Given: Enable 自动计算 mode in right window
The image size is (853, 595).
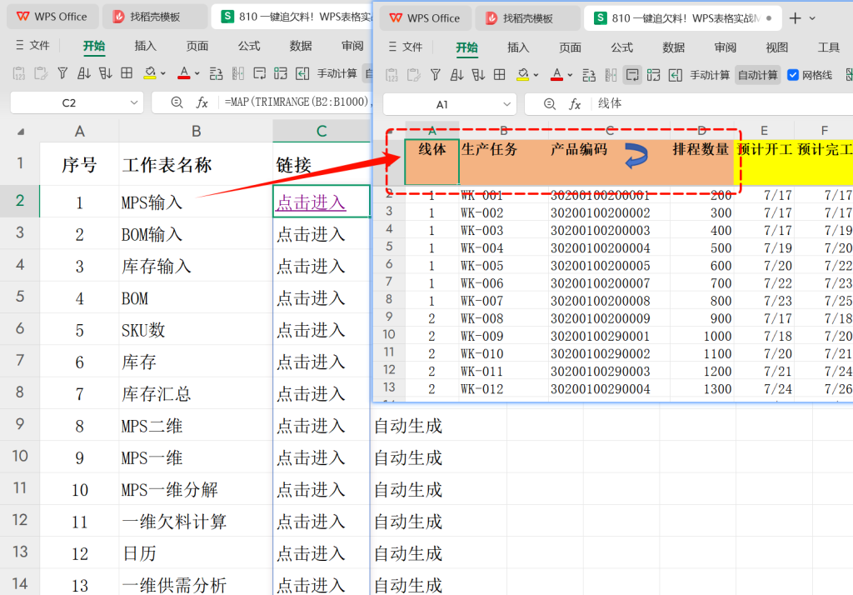Looking at the screenshot, I should click(758, 74).
